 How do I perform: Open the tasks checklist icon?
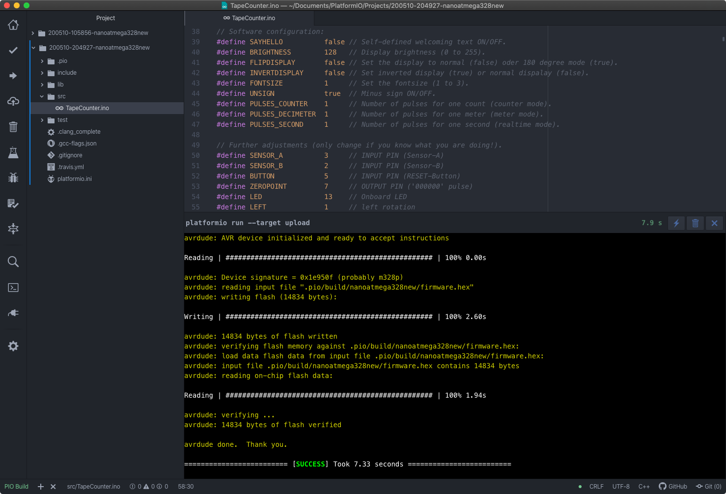pyautogui.click(x=13, y=203)
